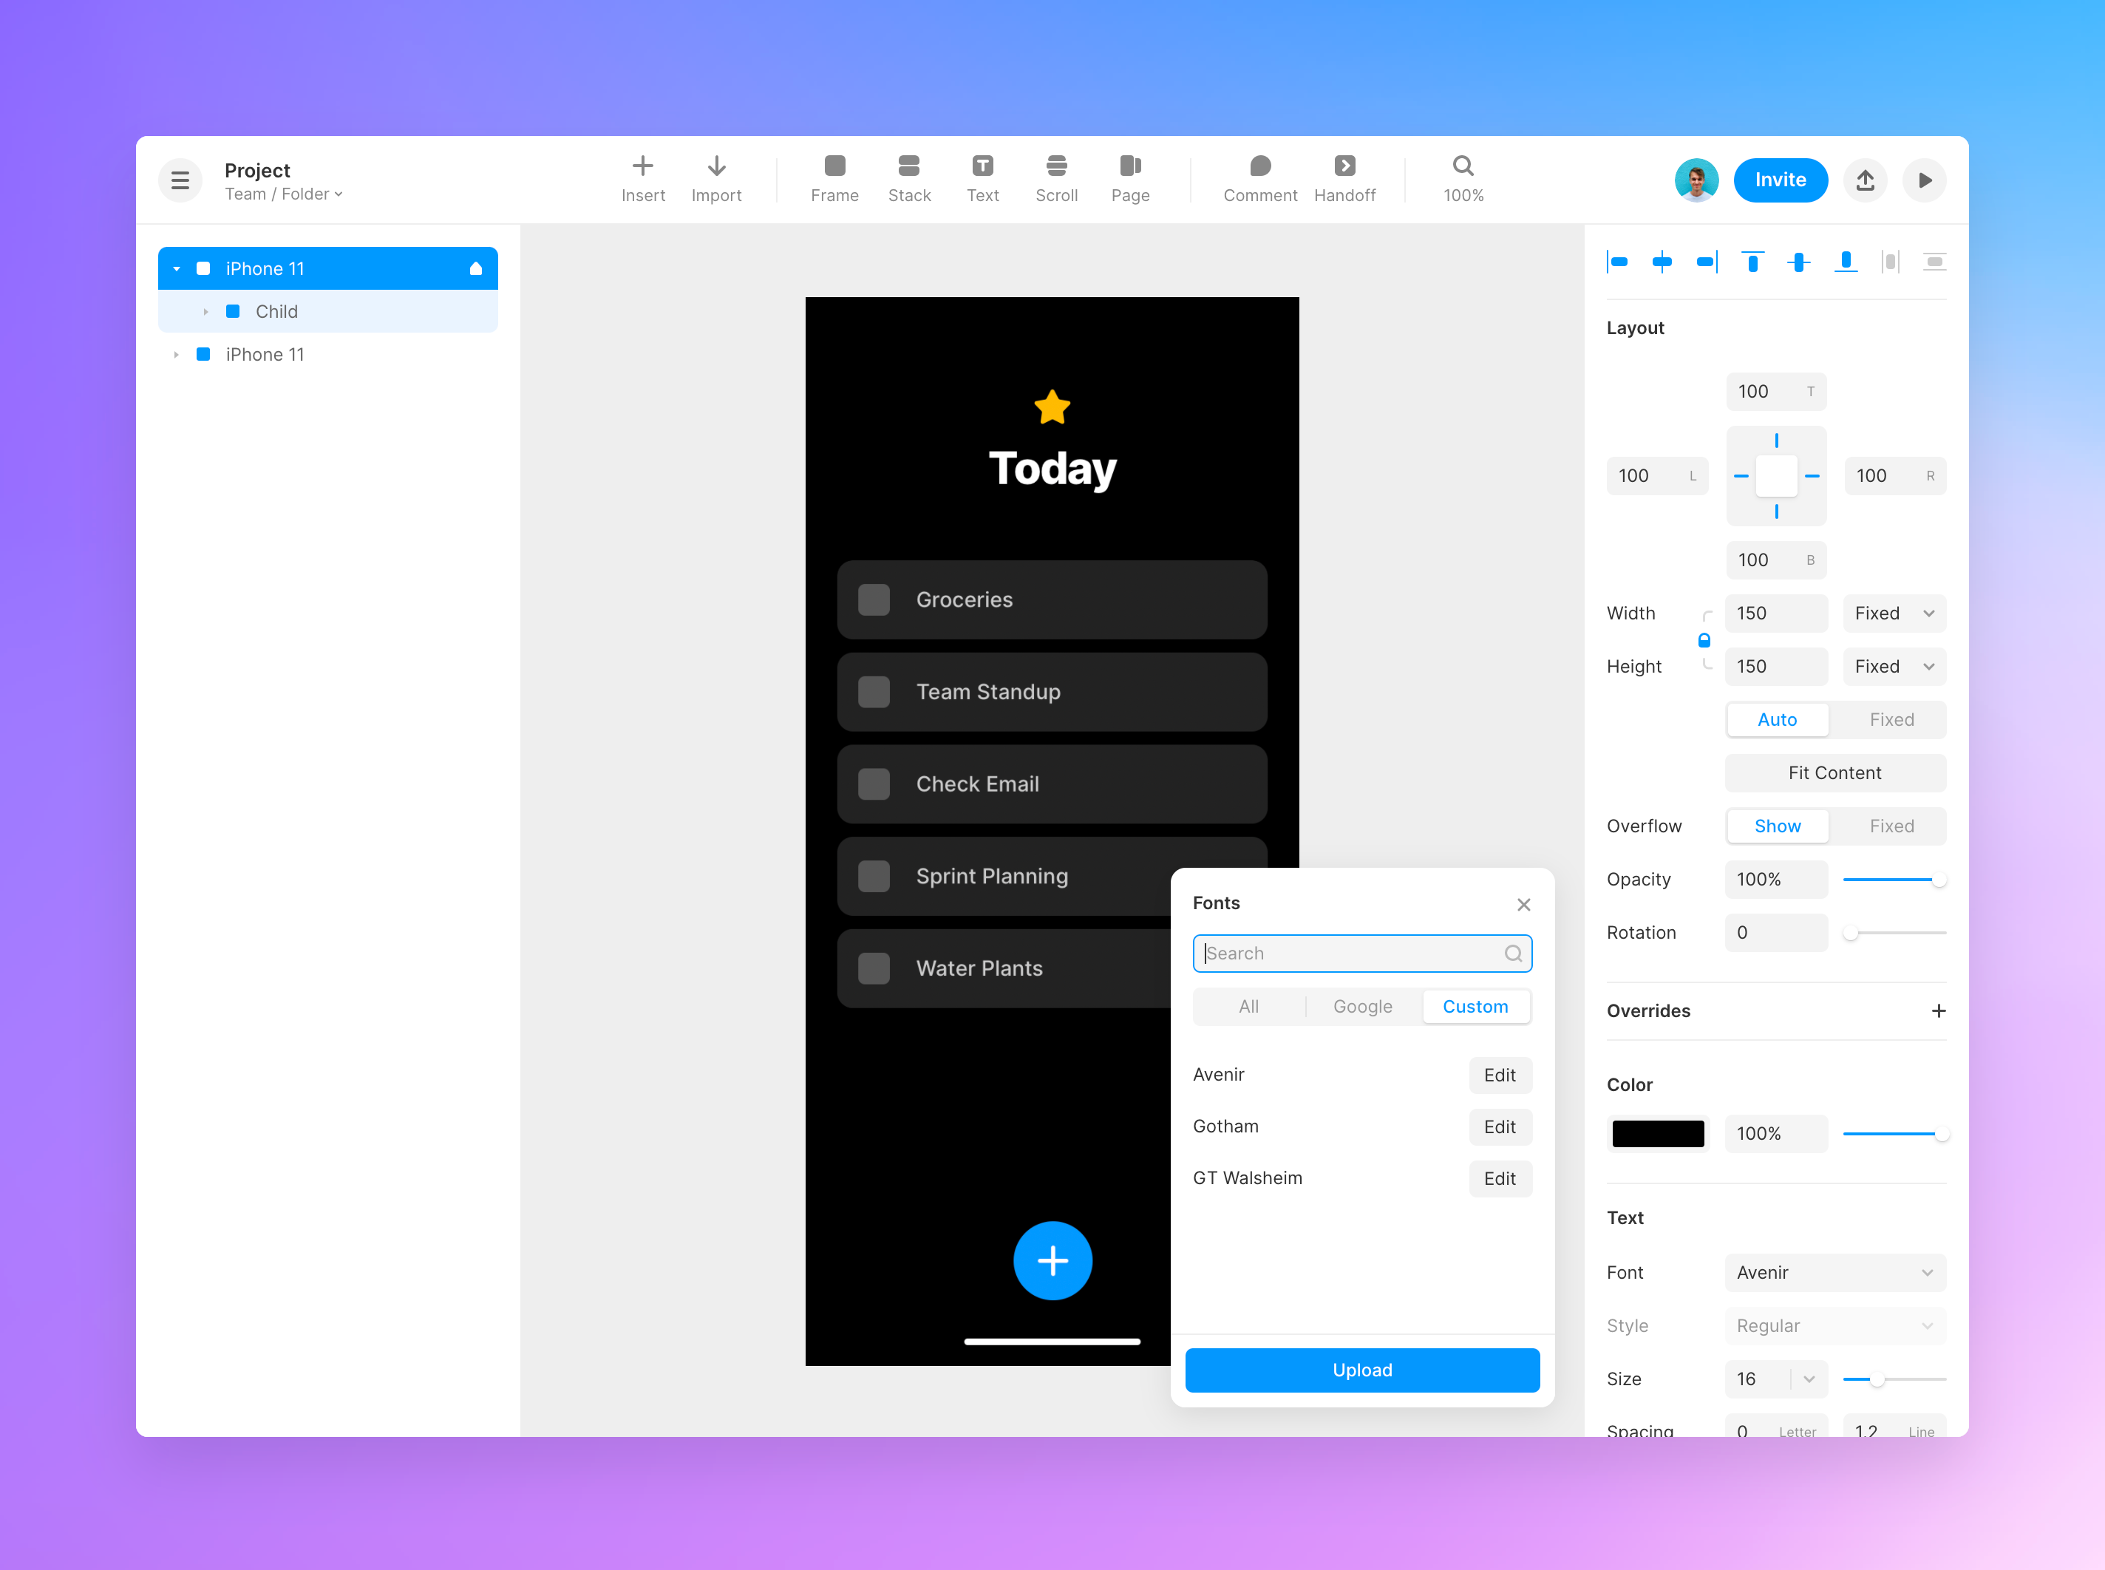The width and height of the screenshot is (2105, 1570).
Task: Select the Auto sizing option
Action: point(1777,721)
